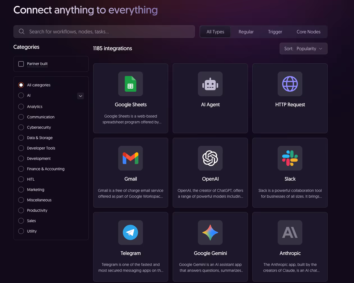354x283 pixels.
Task: Select the Miscellaneous category
Action: pos(21,200)
